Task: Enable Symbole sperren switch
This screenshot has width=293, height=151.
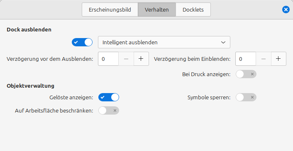Action: coord(246,97)
